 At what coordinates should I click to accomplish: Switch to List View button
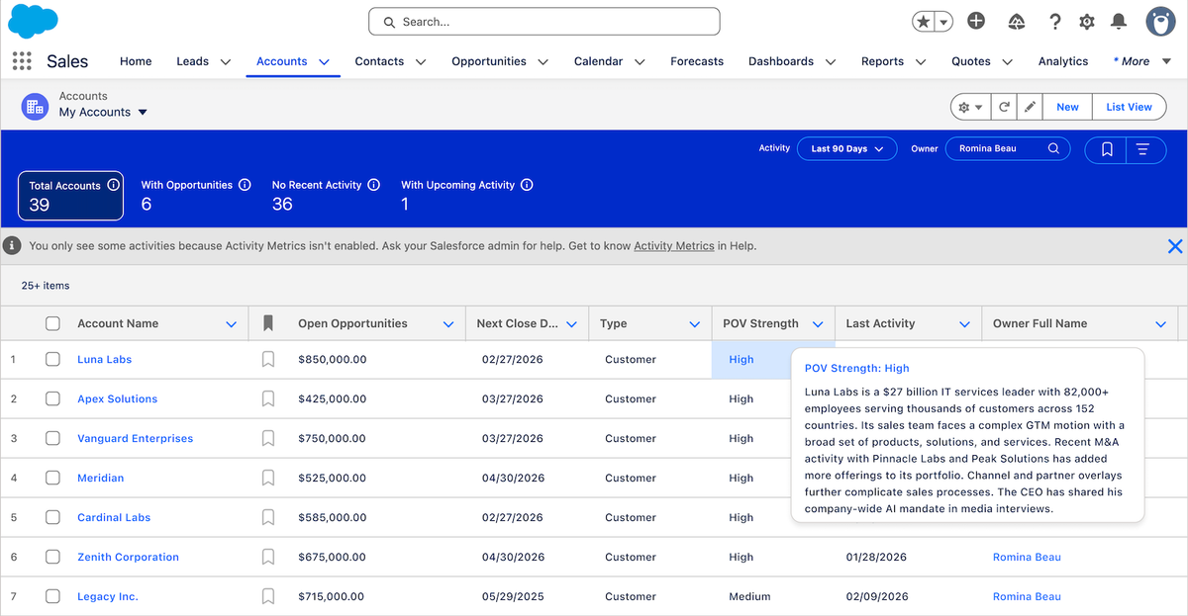point(1129,107)
